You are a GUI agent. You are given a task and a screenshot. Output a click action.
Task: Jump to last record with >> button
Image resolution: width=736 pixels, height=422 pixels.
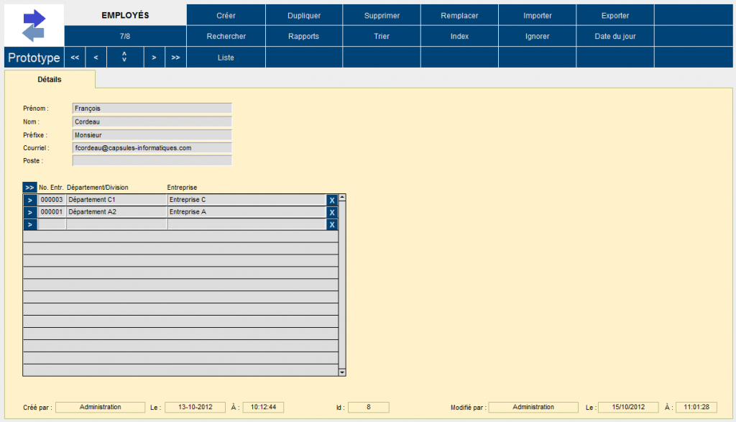click(175, 58)
